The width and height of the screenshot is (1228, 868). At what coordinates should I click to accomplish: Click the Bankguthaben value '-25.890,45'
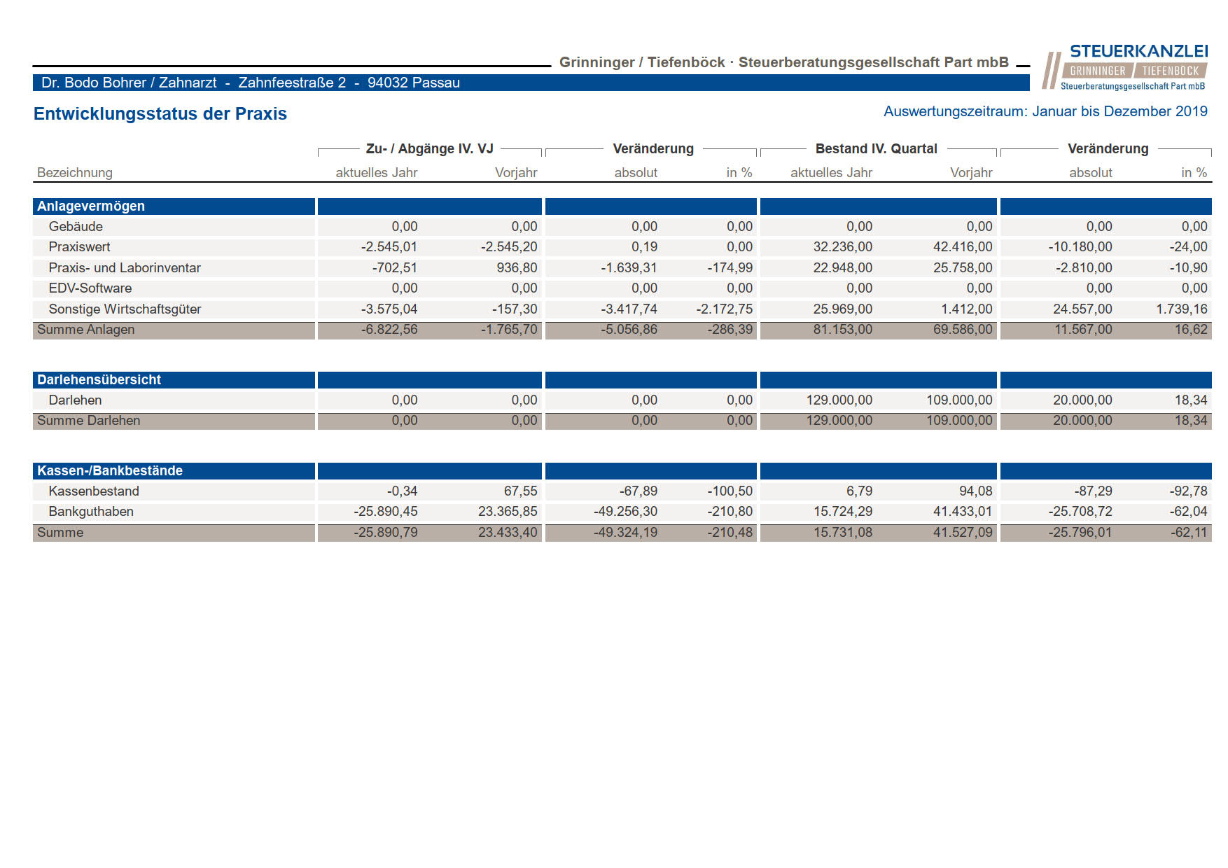pyautogui.click(x=386, y=512)
